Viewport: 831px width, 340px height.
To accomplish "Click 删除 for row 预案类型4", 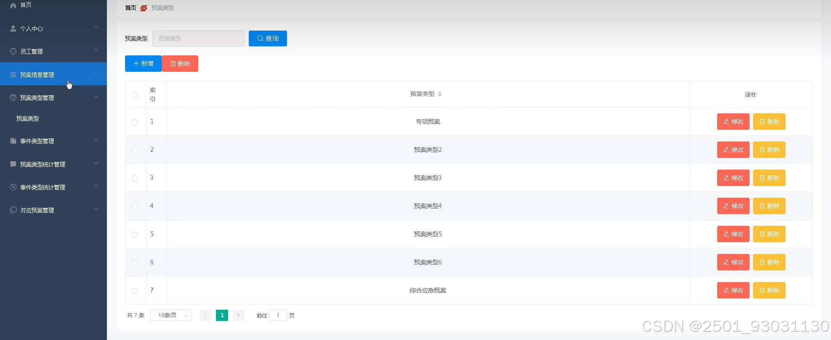I will [x=769, y=206].
